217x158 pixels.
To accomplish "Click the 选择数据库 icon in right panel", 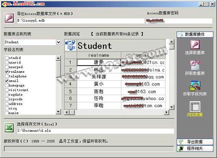I will (195, 44).
